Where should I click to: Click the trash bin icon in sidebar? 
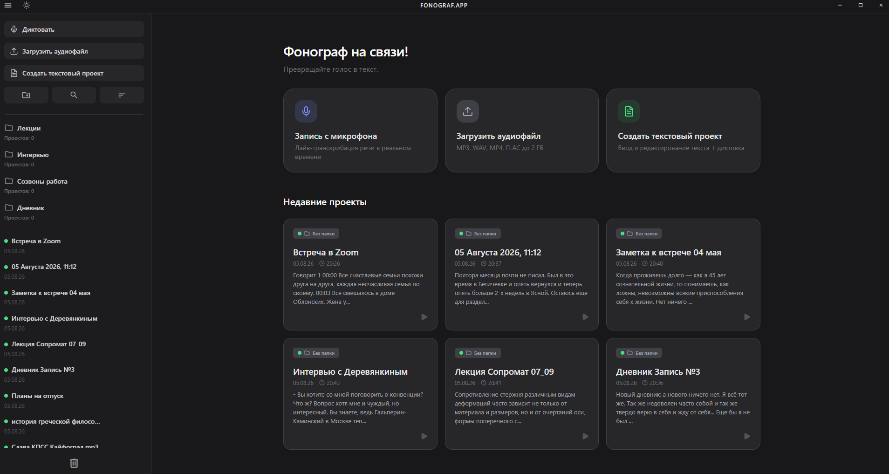click(x=74, y=463)
